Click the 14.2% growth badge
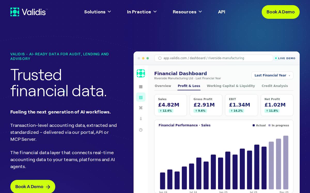Image resolution: width=310 pixels, height=193 pixels. [236, 111]
